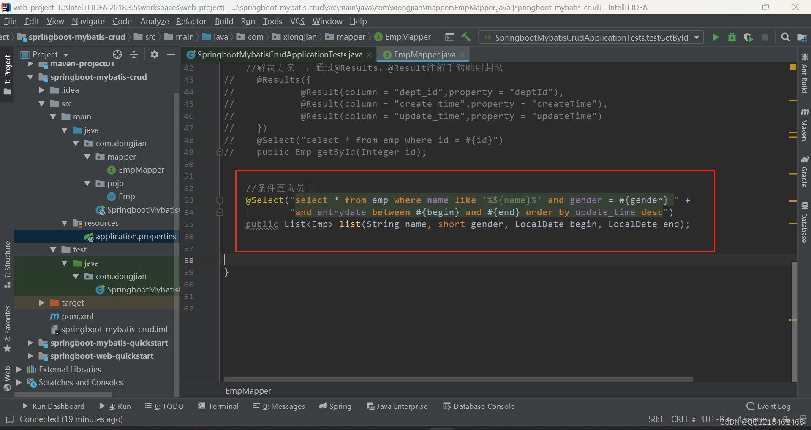Open the Favorites tool window
The width and height of the screenshot is (811, 430).
pyautogui.click(x=7, y=328)
